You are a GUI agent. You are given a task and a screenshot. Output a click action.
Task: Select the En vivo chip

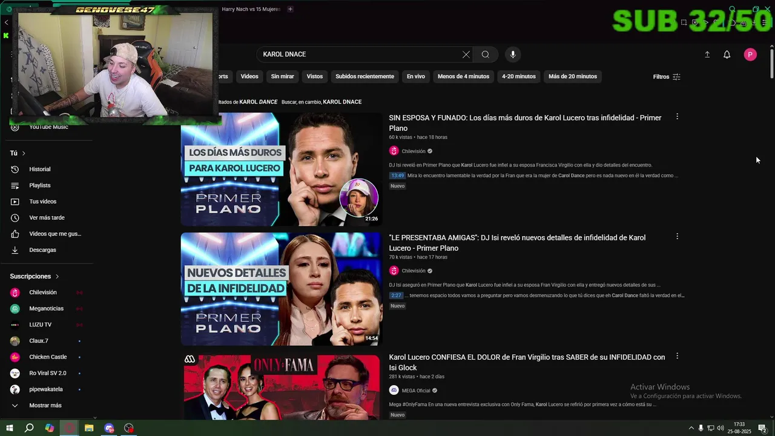[x=415, y=76]
